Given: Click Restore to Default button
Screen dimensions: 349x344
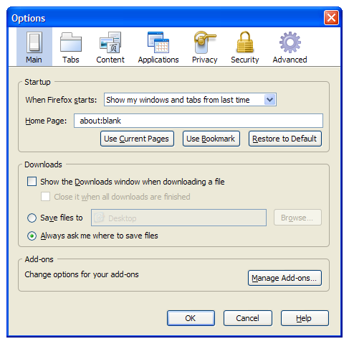Looking at the screenshot, I should 285,139.
